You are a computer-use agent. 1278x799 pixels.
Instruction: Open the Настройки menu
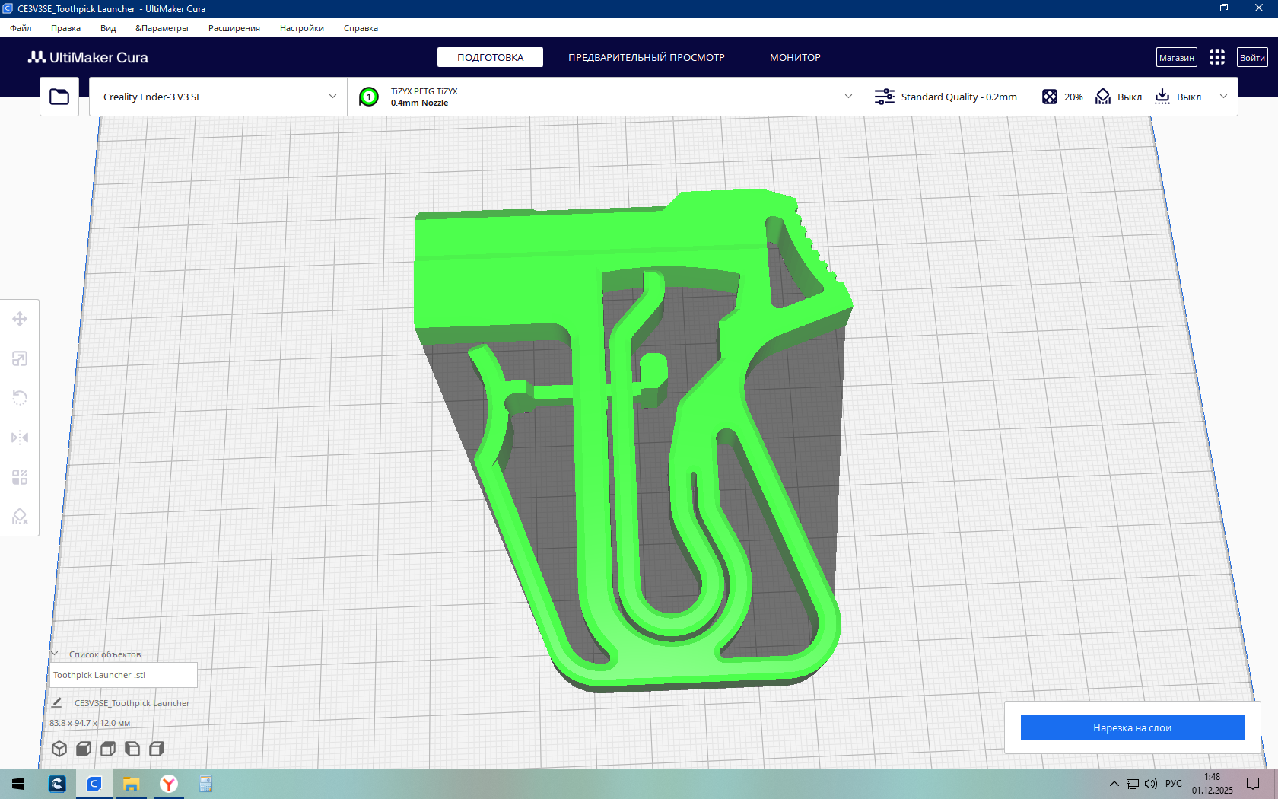tap(302, 28)
